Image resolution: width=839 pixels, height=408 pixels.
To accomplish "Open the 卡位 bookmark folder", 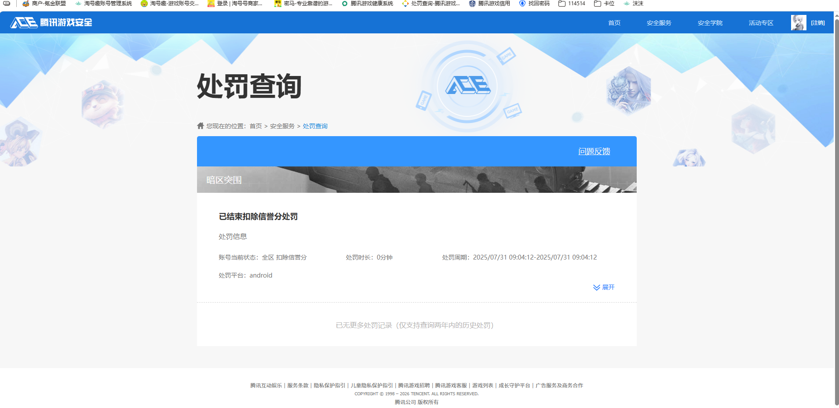I will (x=604, y=4).
